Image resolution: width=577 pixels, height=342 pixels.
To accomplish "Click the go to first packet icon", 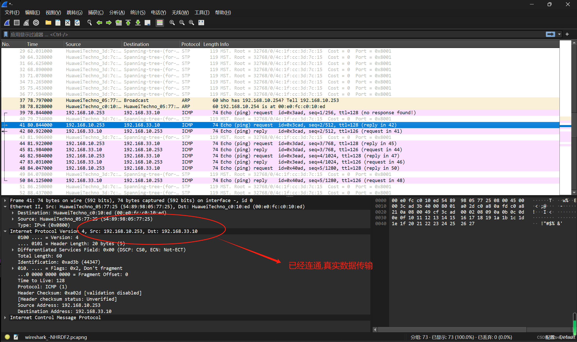I will click(x=128, y=23).
